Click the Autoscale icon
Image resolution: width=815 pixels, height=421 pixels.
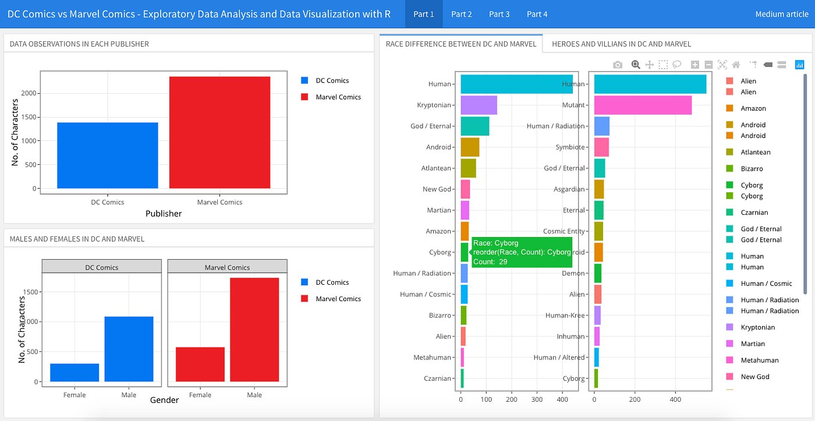point(722,65)
